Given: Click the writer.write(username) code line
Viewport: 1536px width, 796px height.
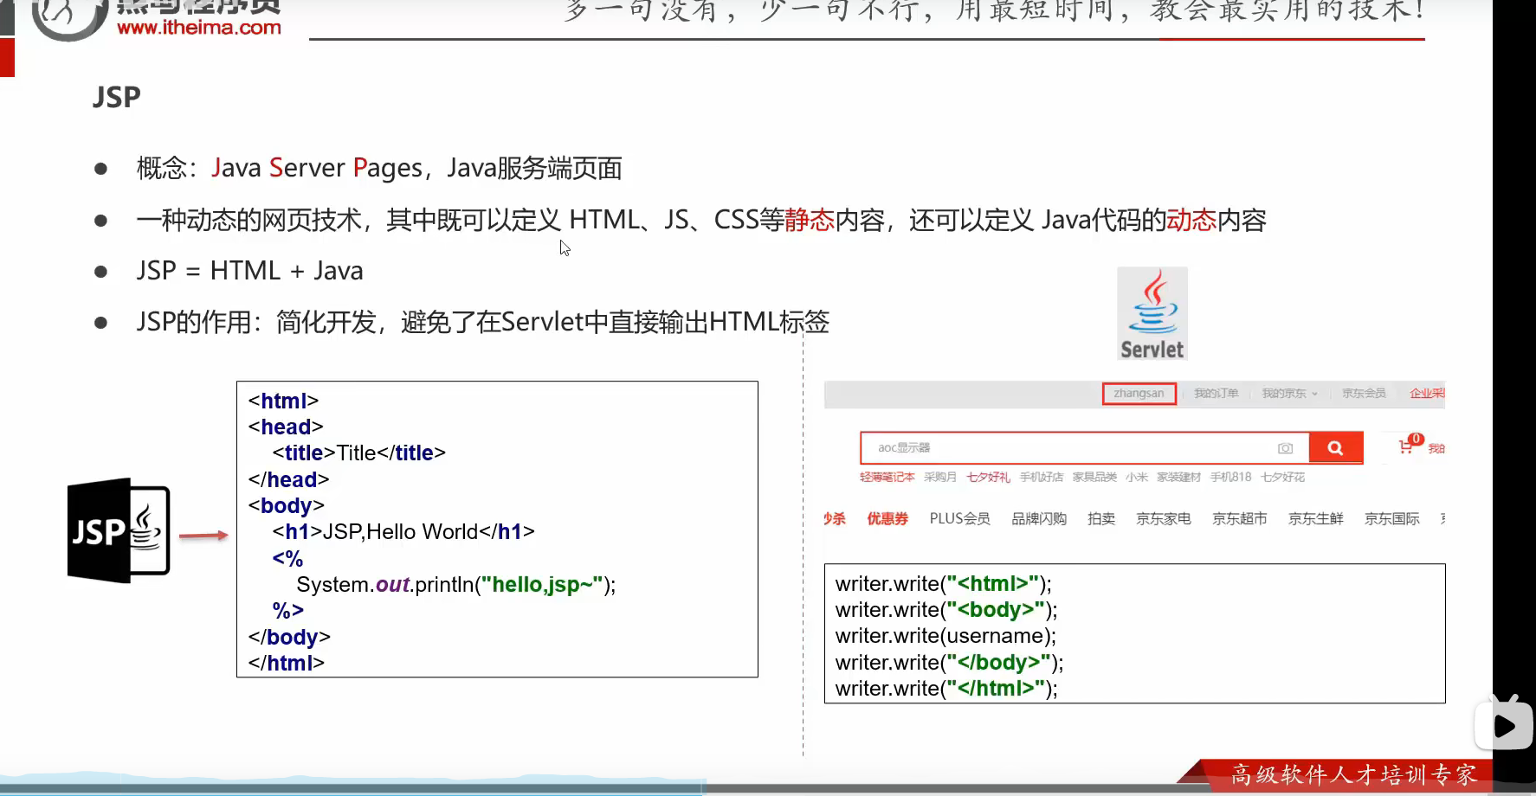Looking at the screenshot, I should coord(945,636).
